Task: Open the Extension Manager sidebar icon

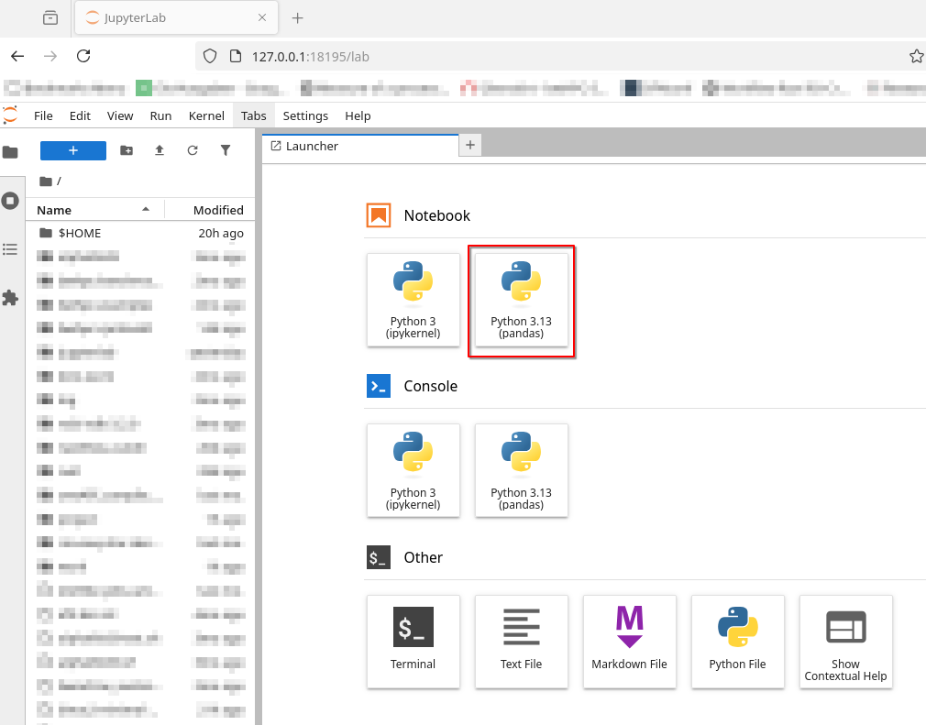Action: tap(10, 298)
